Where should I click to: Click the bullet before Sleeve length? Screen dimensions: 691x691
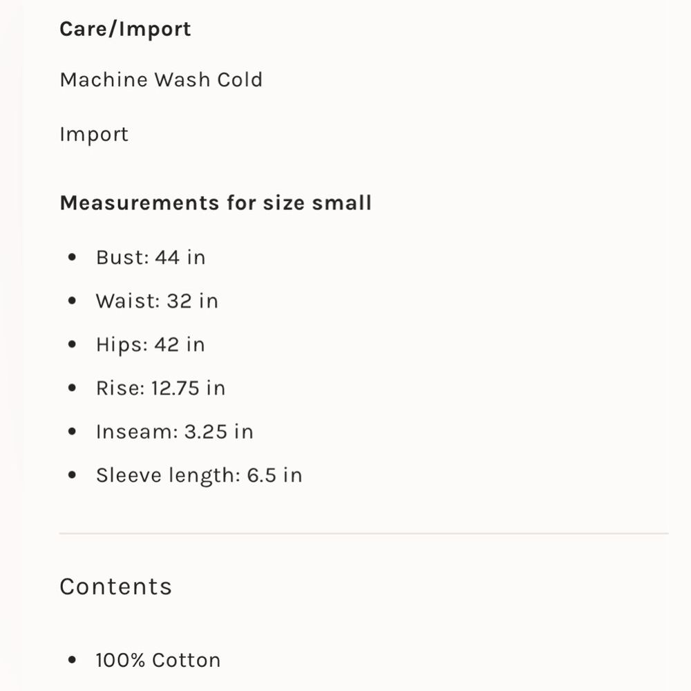click(73, 475)
